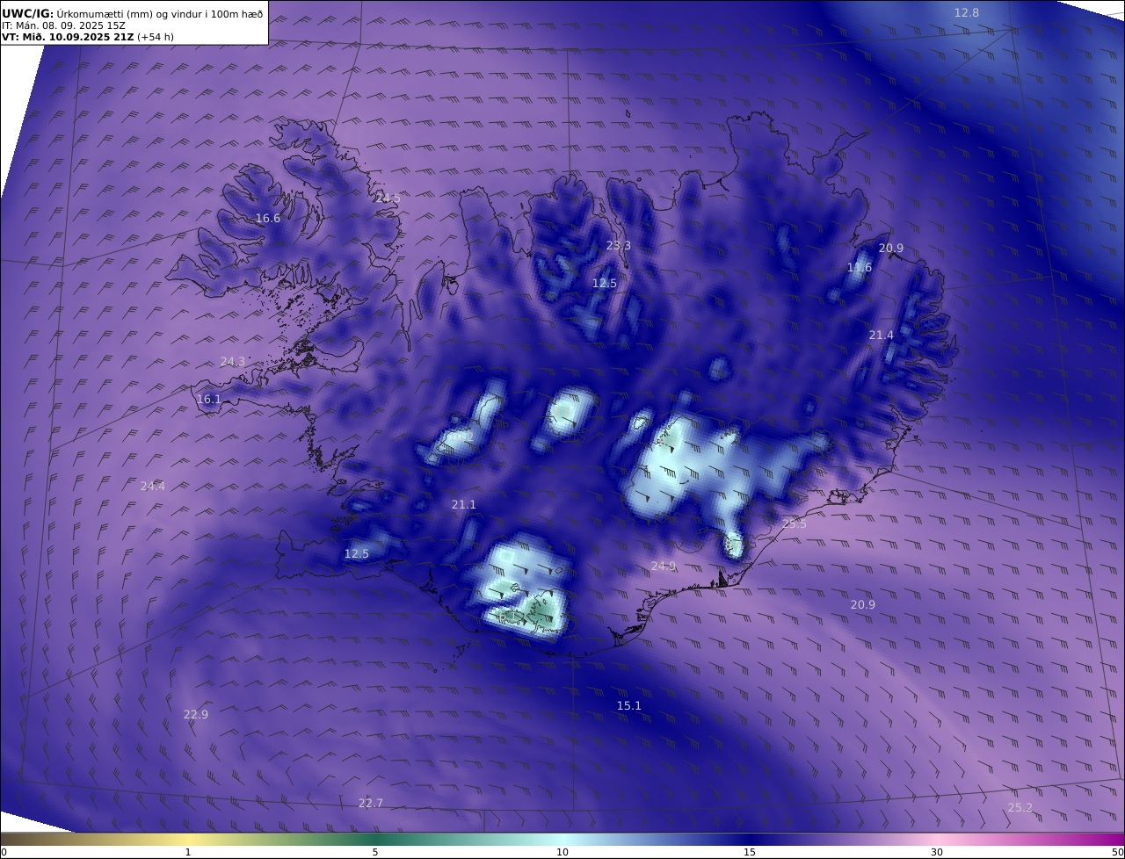Click the colorbar tick label '30'
The image size is (1125, 859).
tap(937, 852)
